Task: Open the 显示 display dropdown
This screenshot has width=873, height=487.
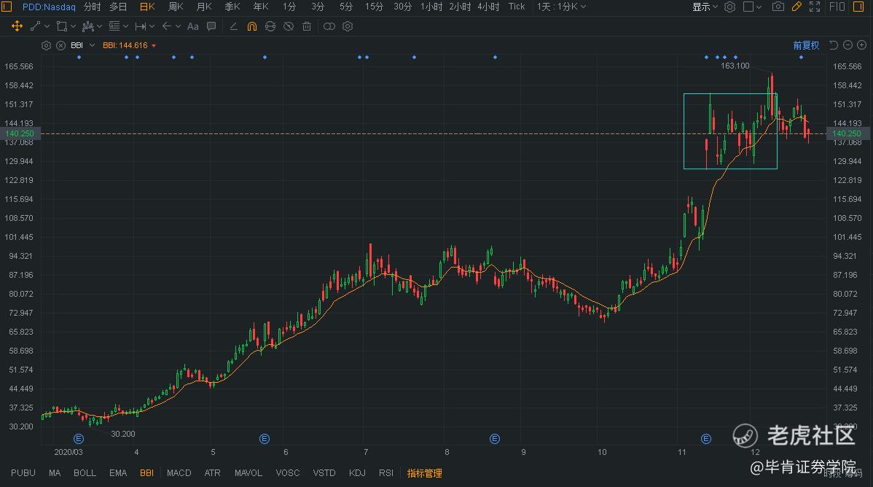Action: 705,7
